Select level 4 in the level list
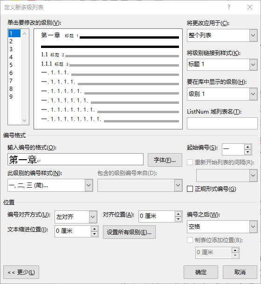 14,57
